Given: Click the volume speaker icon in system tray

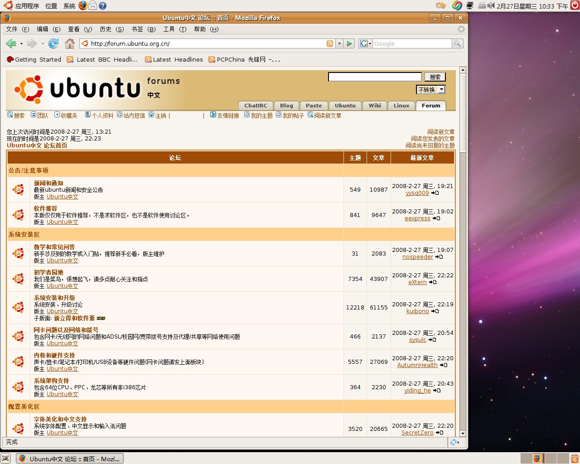Looking at the screenshot, I should [x=491, y=5].
